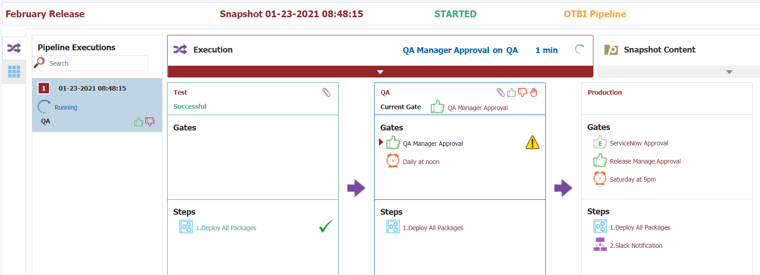
Task: Click the Slack Notification step icon
Action: tap(600, 244)
